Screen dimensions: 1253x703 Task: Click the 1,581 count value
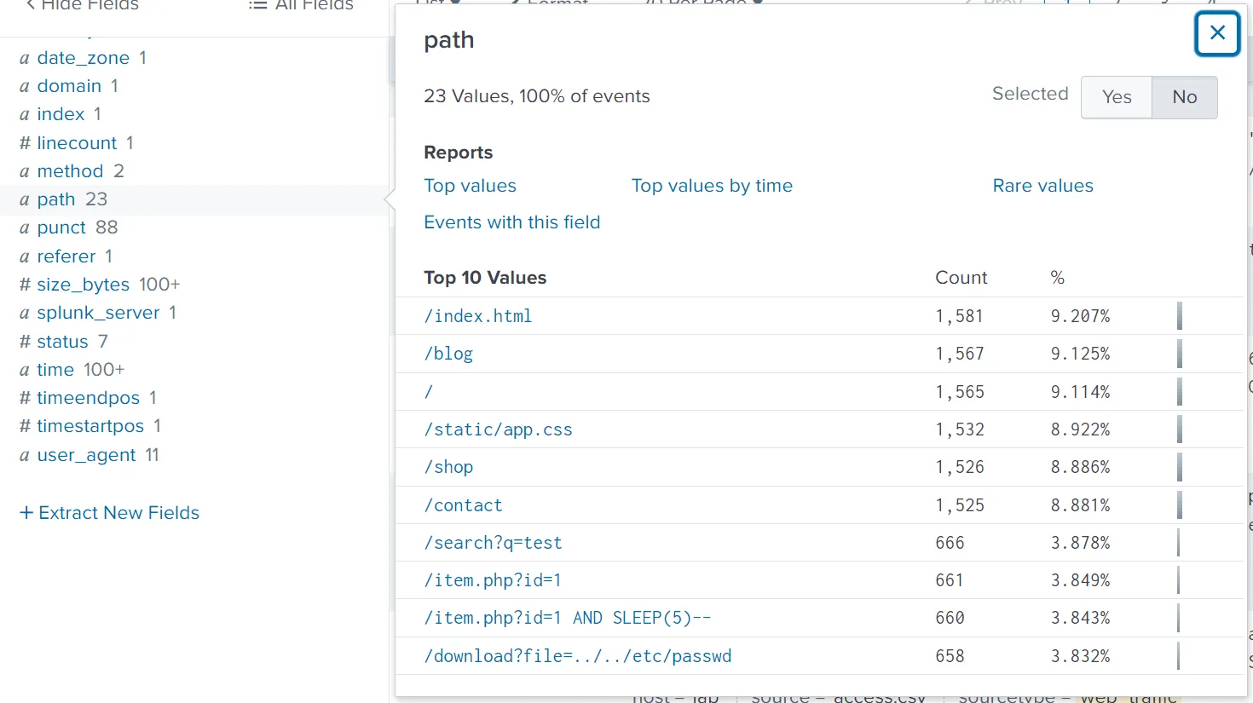coord(959,316)
